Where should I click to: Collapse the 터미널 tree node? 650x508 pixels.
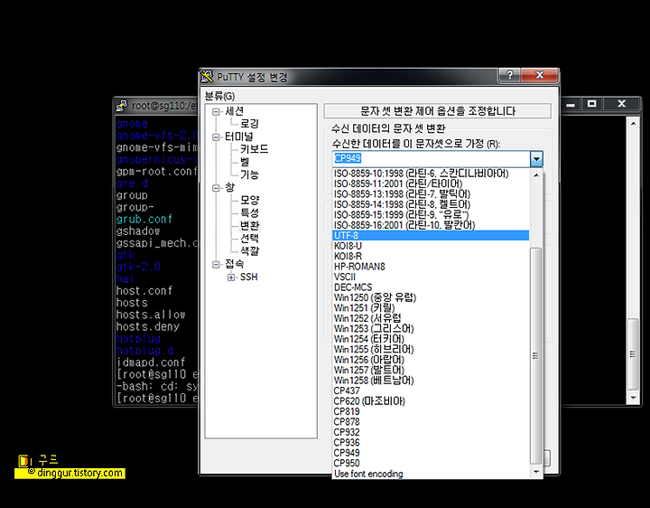pyautogui.click(x=216, y=137)
